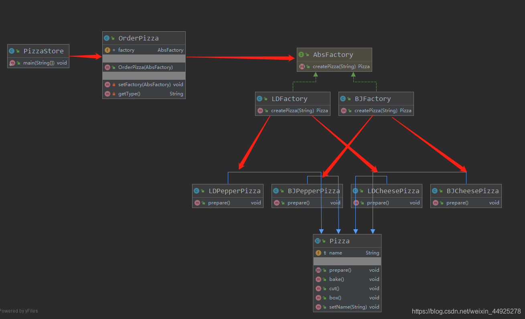525x319 pixels.
Task: Click the Pizza abstract class icon
Action: pyautogui.click(x=318, y=241)
